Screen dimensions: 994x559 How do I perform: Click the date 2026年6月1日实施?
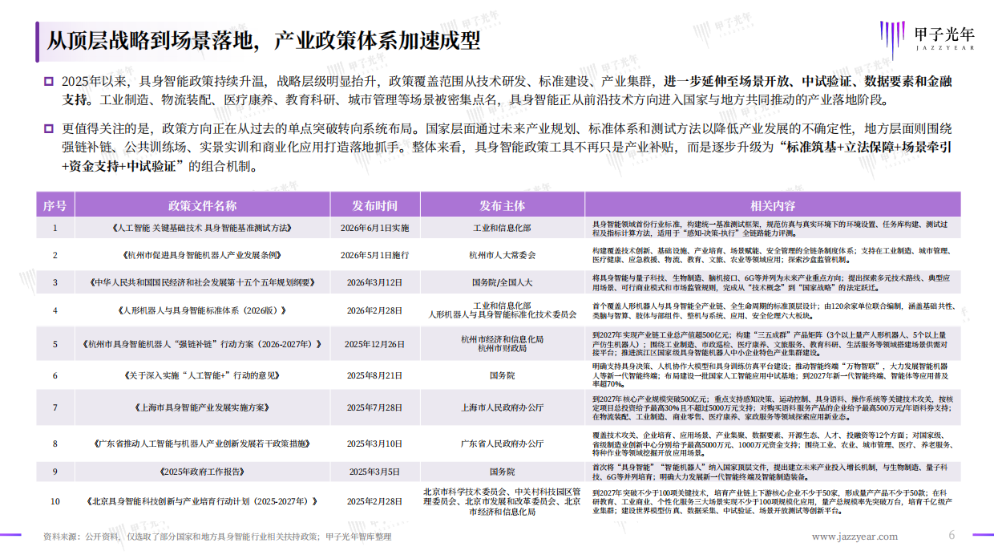[374, 228]
